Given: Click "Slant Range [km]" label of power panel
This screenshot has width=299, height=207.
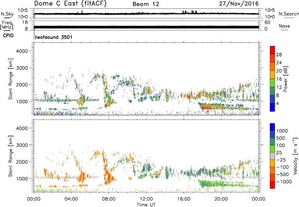Looking at the screenshot, I should [x=10, y=79].
